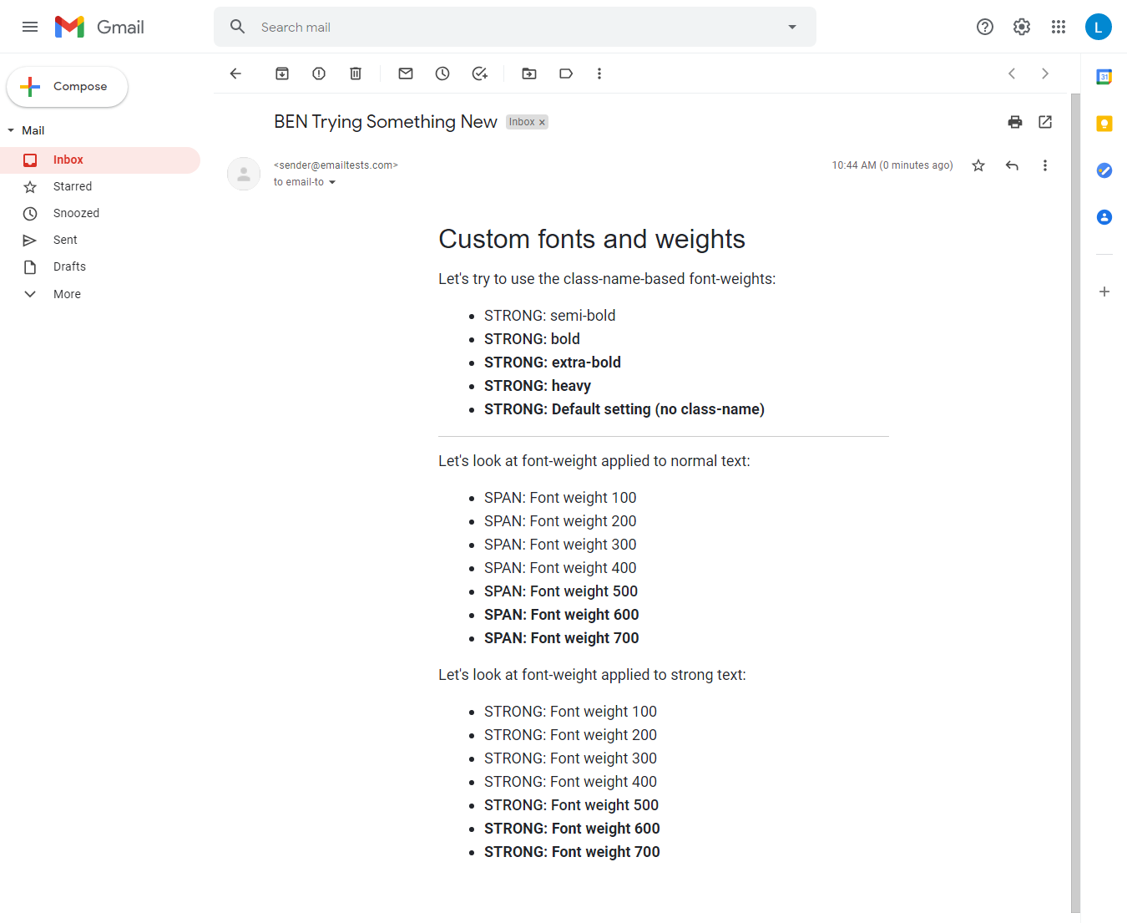Screen dimensions: 1127x923
Task: Delete the email with the trash icon
Action: point(356,74)
